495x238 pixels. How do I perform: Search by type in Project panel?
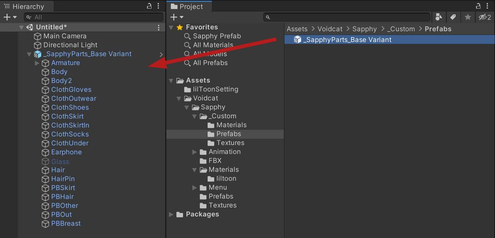[x=438, y=17]
